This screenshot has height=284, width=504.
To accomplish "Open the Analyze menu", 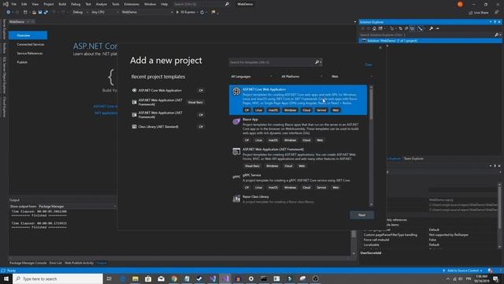I will pyautogui.click(x=102, y=4).
